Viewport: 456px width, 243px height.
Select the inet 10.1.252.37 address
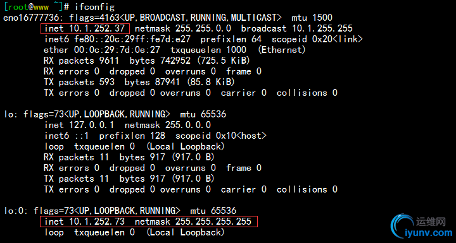click(x=85, y=28)
